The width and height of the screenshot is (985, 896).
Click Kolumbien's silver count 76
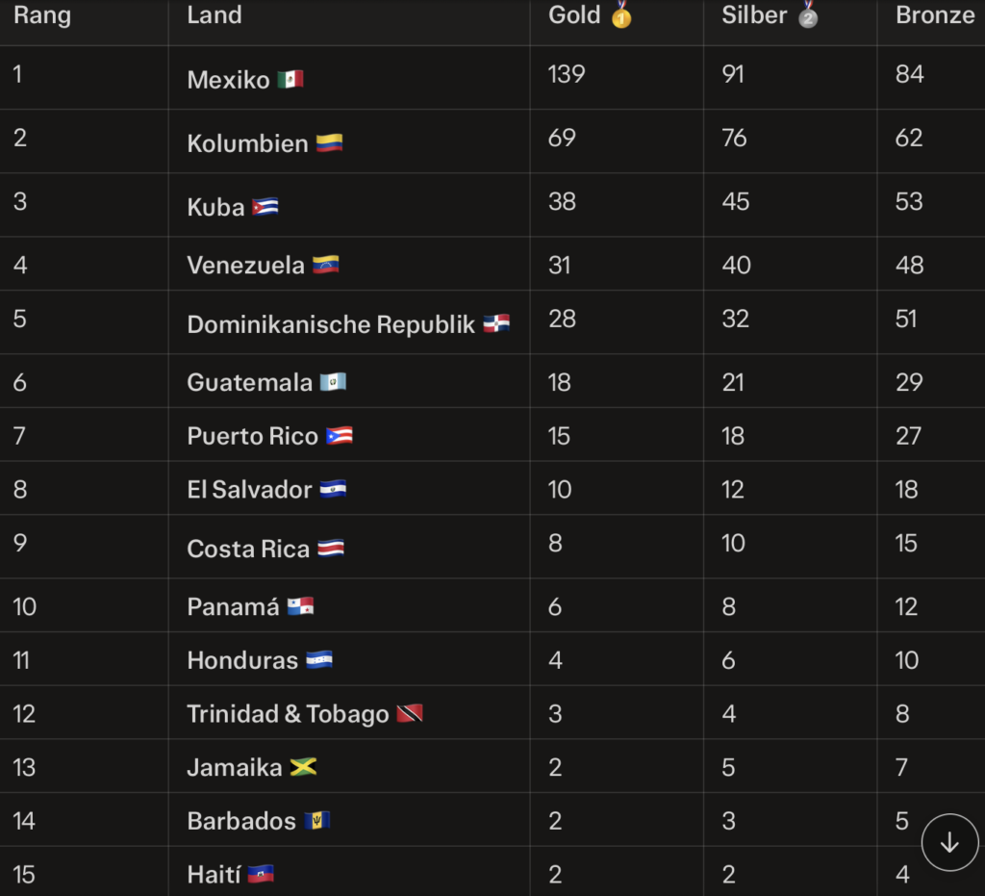(734, 138)
